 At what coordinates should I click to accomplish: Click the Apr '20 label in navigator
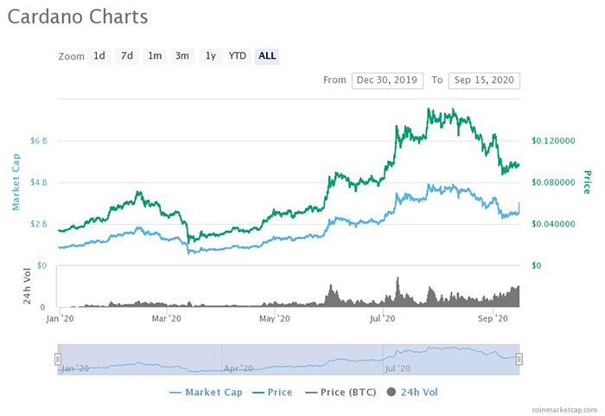coord(238,368)
